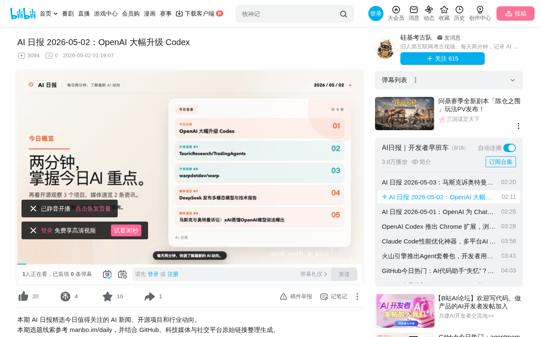Click 【B站AI论坛】 ad title
Image resolution: width=540 pixels, height=337 pixels.
coord(480,302)
